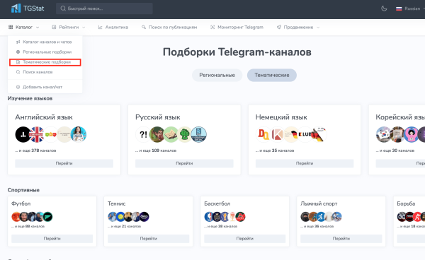425x260 pixels.
Task: Toggle dark mode moon icon
Action: click(384, 8)
